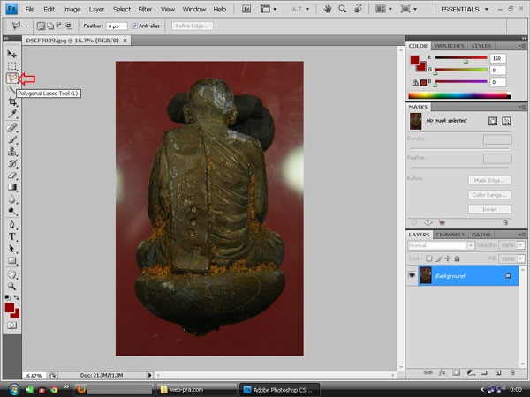Select the Pen tool
Screen dimensions: 530x397
(x=11, y=224)
